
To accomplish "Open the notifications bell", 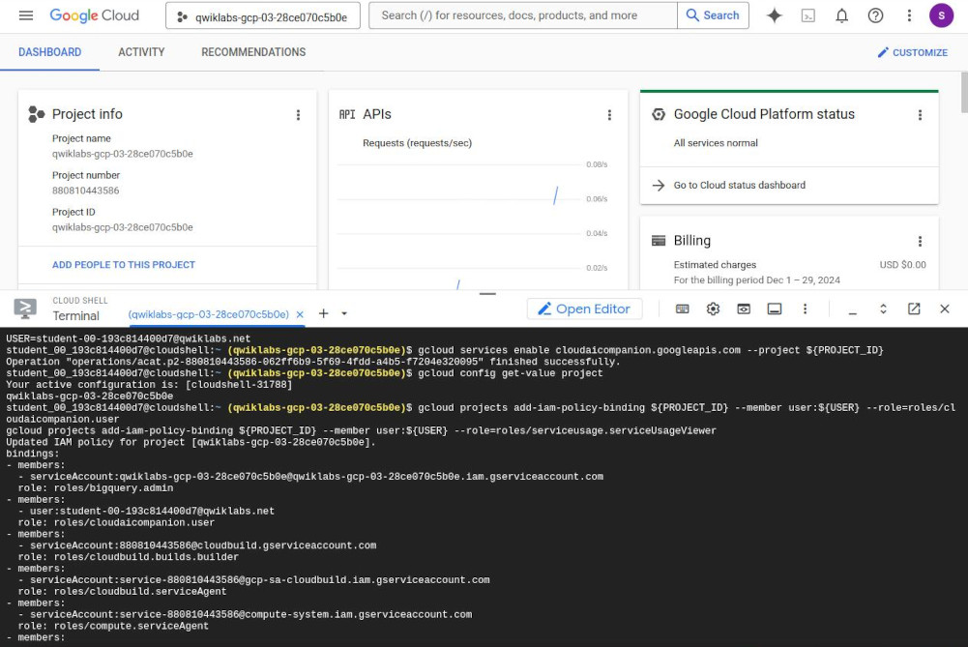I will (x=842, y=16).
